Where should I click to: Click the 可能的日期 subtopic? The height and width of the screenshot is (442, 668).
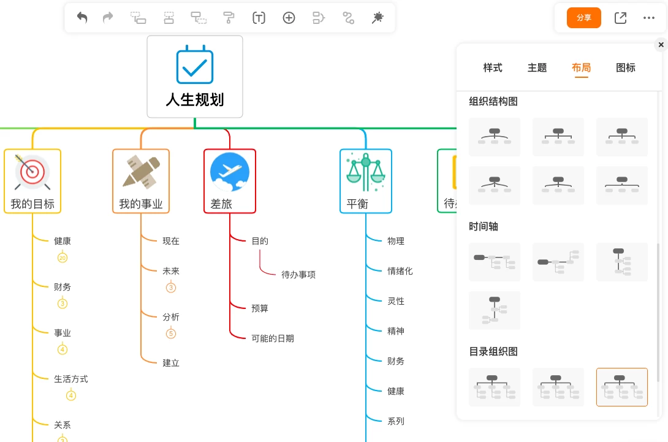pos(273,338)
